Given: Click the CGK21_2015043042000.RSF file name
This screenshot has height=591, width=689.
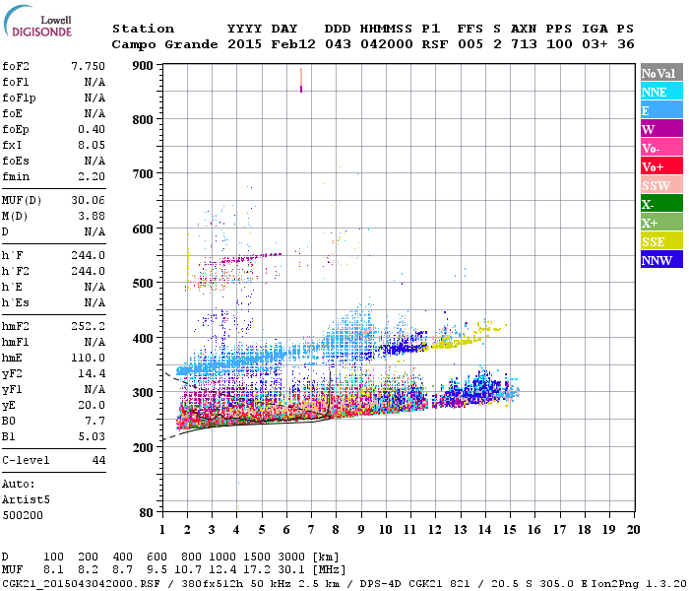Looking at the screenshot, I should click(x=81, y=584).
